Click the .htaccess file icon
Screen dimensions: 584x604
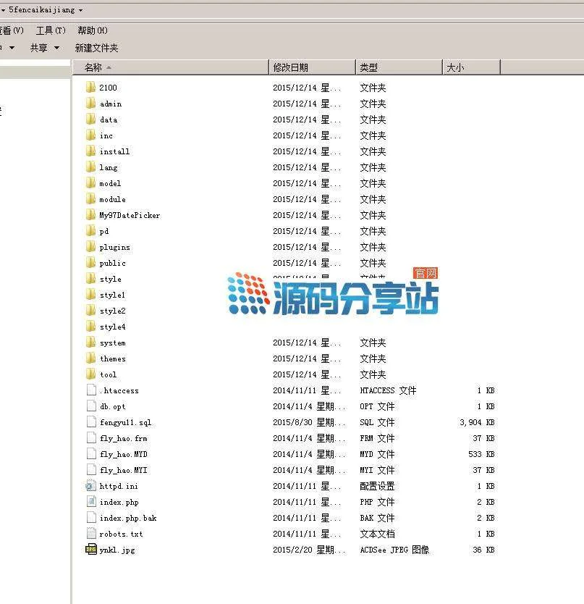tap(90, 390)
